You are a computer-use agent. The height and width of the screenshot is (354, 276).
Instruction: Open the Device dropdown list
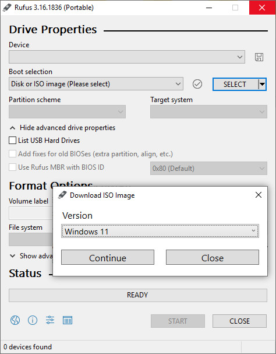[x=127, y=57]
